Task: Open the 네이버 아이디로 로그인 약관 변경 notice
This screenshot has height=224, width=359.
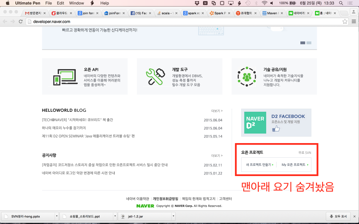Action: pos(78,173)
